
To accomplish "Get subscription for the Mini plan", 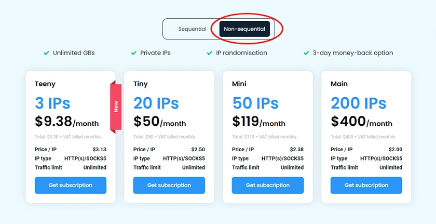I will tap(268, 186).
